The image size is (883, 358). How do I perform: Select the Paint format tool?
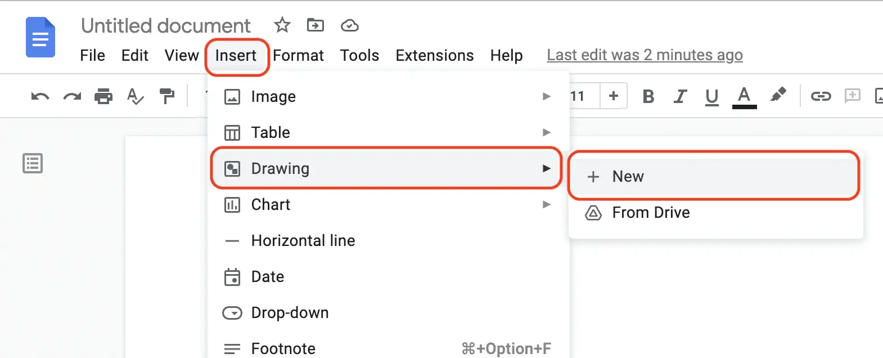click(x=166, y=96)
